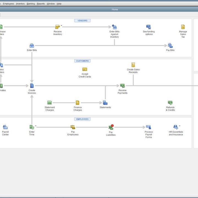
Task: Click the Statements icon
Action: [105, 103]
